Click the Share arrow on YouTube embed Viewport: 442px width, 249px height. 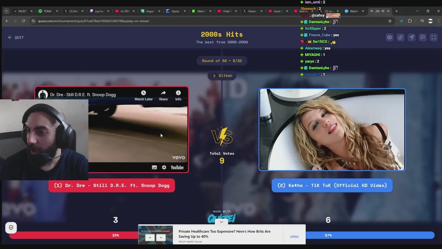[163, 95]
